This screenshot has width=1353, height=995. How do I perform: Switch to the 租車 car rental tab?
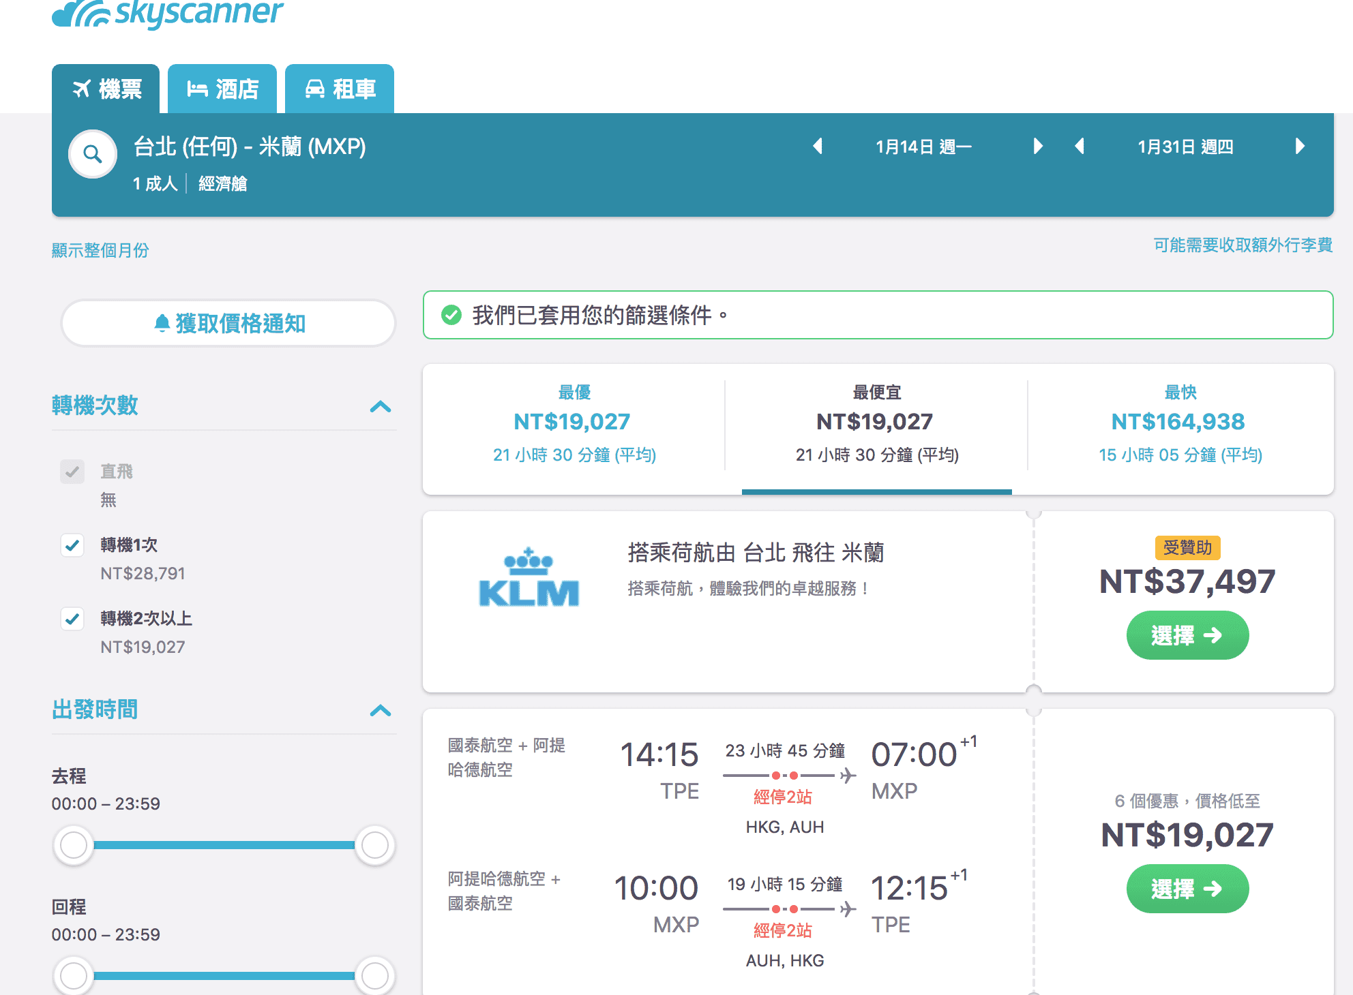point(340,89)
